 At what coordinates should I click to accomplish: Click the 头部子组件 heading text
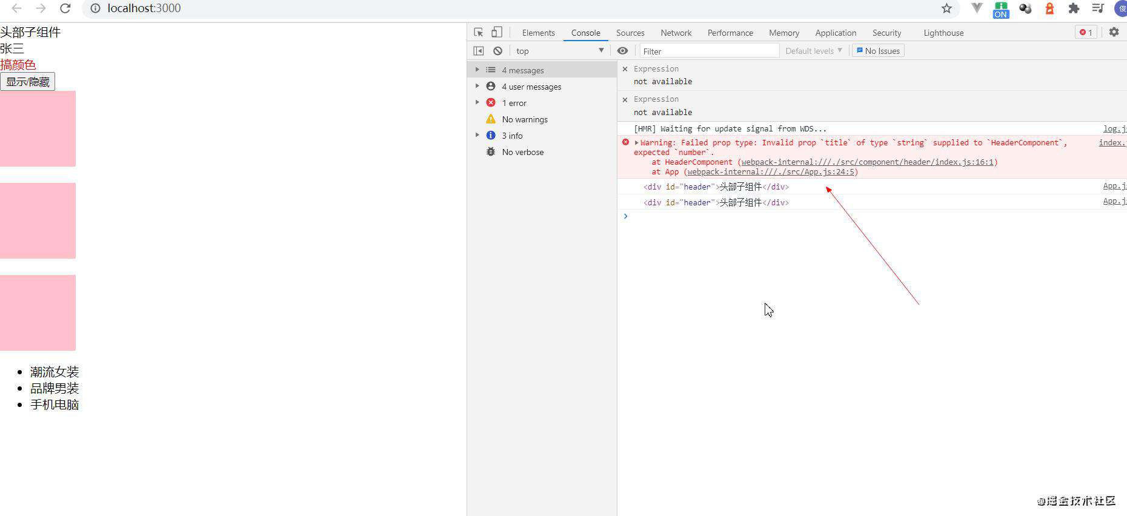(30, 32)
